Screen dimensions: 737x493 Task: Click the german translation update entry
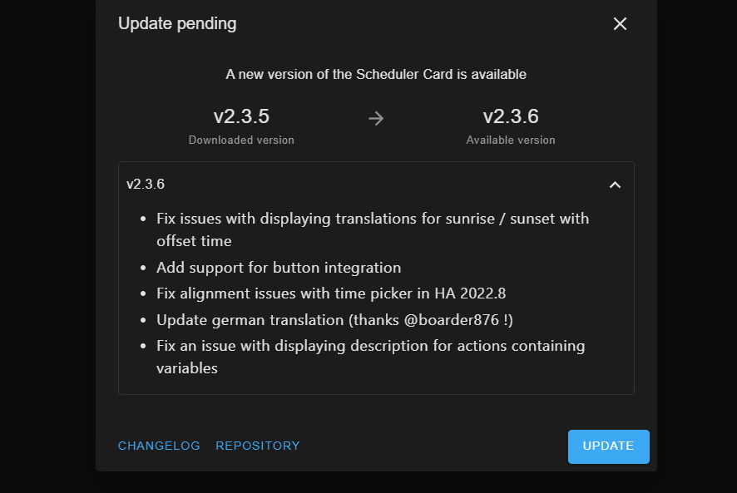[334, 319]
